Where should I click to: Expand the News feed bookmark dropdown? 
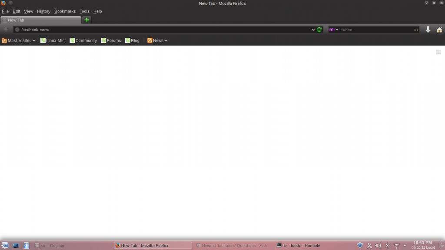click(x=157, y=40)
